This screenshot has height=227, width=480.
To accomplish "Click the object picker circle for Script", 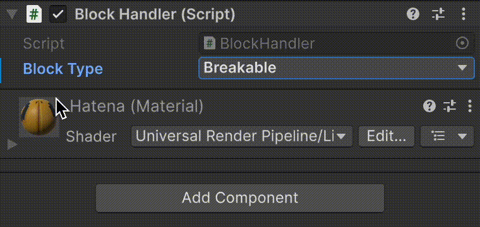I will point(462,44).
